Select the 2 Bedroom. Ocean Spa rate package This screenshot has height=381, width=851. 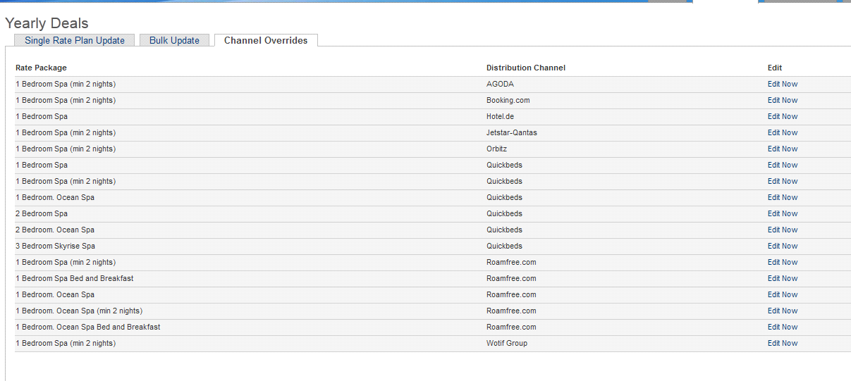pyautogui.click(x=55, y=230)
